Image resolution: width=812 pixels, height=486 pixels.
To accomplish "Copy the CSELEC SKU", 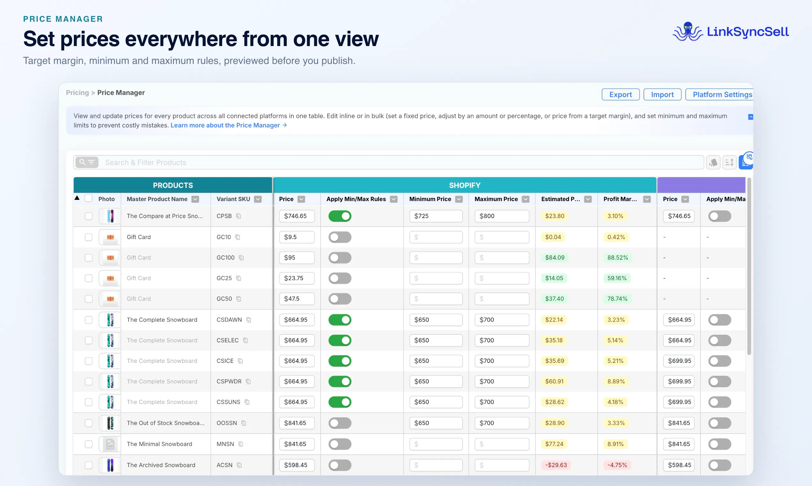I will point(246,341).
